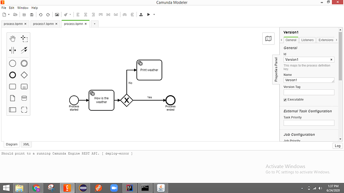Create a start event from the palette
This screenshot has height=193, width=344.
click(12, 63)
